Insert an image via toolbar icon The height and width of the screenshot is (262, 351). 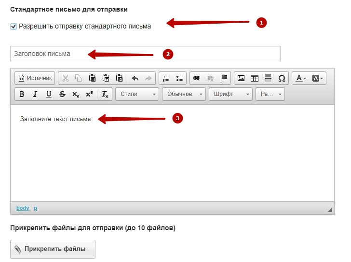click(x=241, y=78)
